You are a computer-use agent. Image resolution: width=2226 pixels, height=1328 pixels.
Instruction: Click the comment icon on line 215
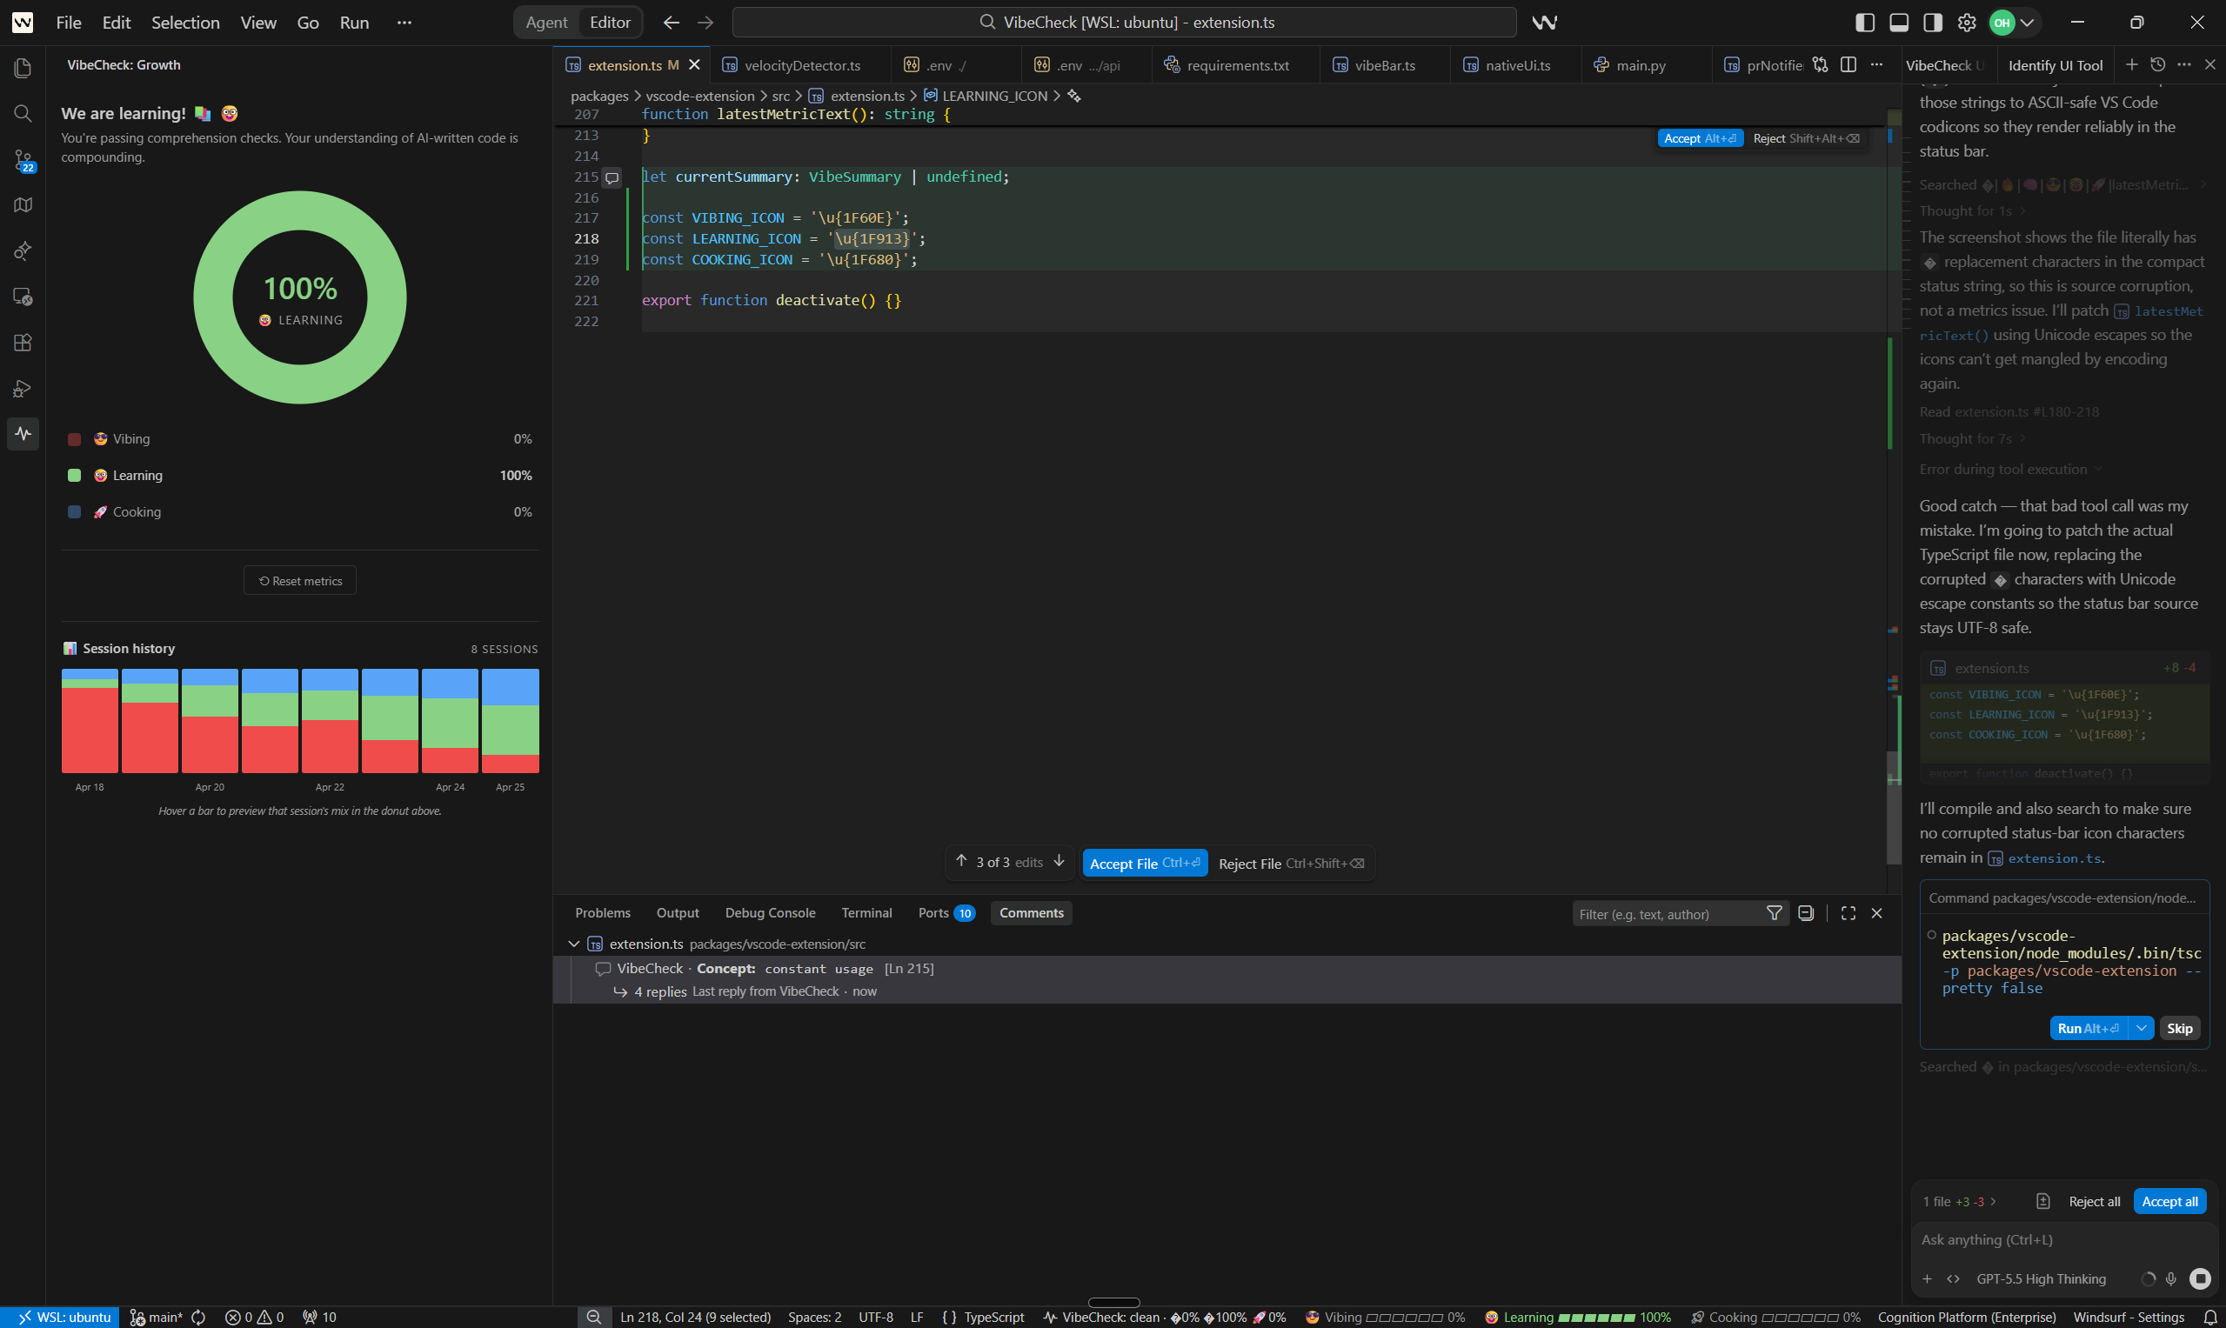click(612, 177)
